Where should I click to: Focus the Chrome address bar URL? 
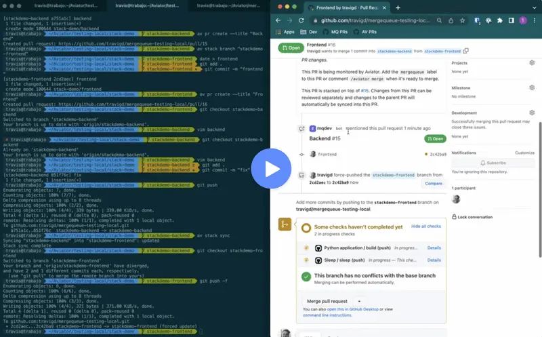(375, 20)
